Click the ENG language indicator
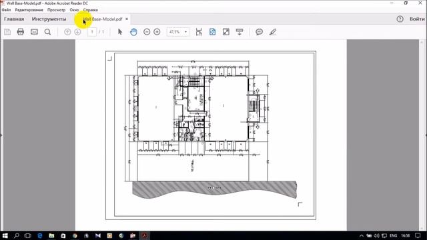427x240 pixels. point(393,235)
